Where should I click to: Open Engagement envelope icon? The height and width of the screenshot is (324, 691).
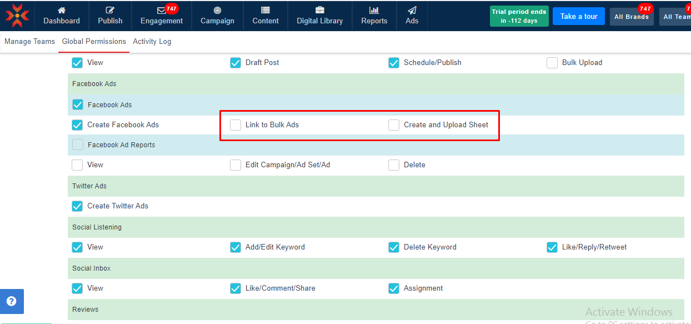(161, 10)
